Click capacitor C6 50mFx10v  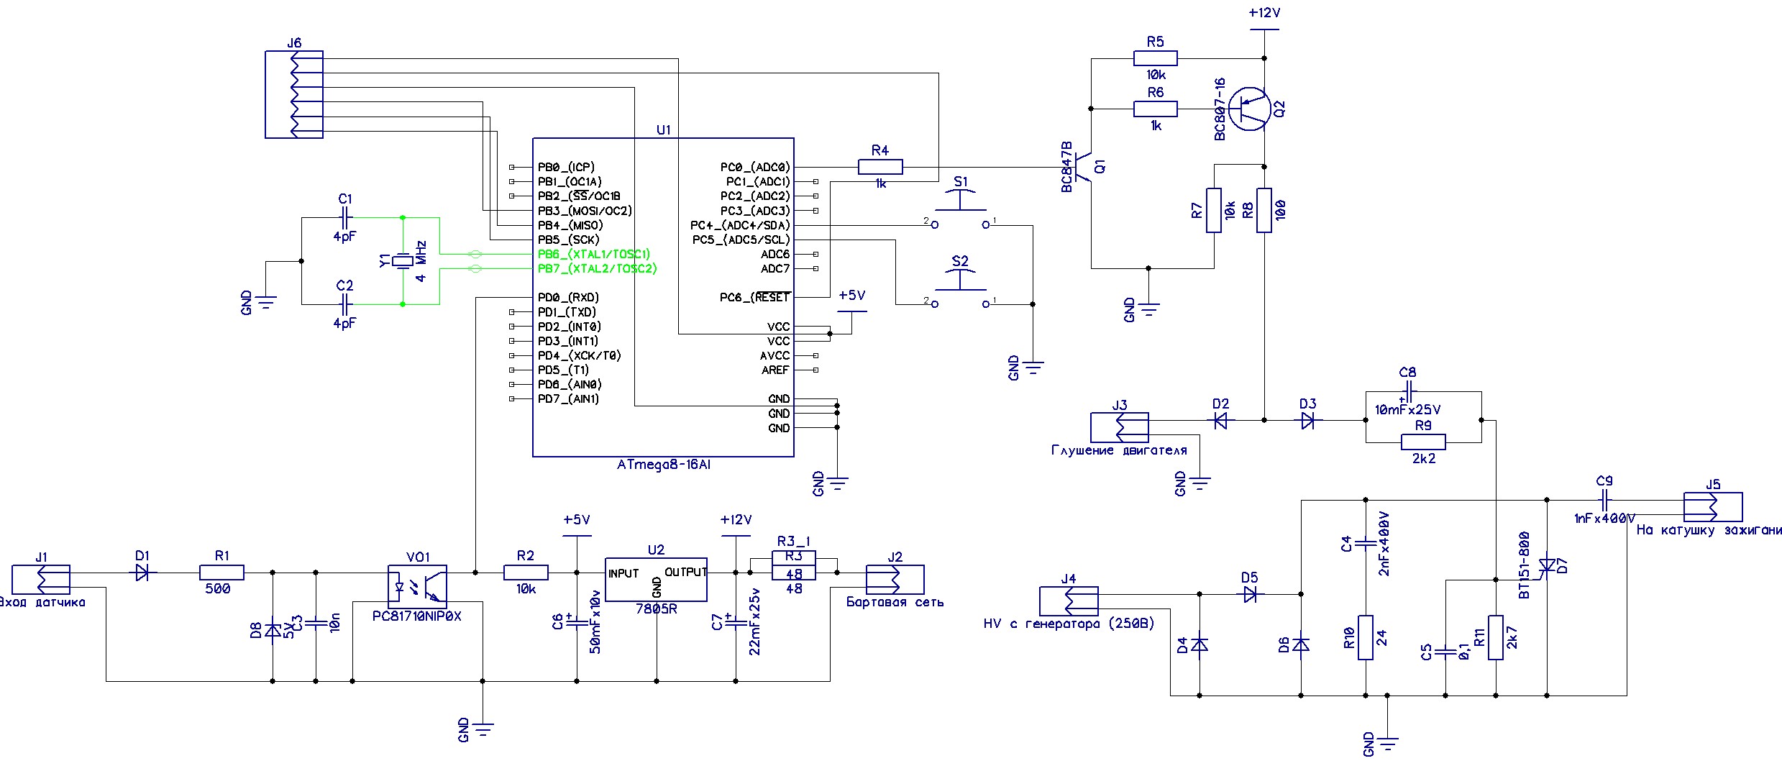click(577, 622)
